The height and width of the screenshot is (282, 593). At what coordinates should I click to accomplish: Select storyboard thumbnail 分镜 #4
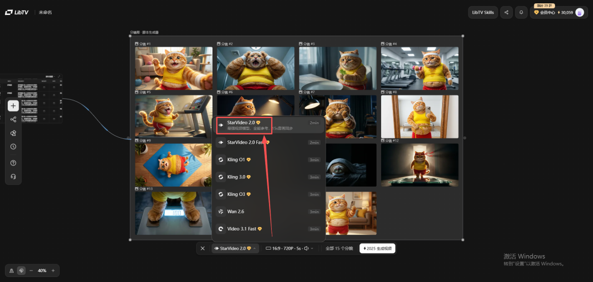coord(419,67)
